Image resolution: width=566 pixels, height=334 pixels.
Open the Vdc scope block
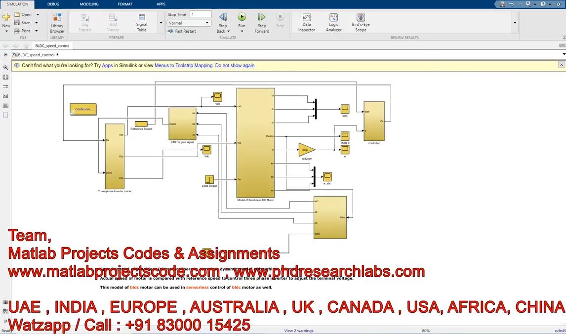click(207, 150)
